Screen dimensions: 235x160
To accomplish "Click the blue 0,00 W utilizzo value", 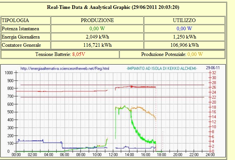I will pyautogui.click(x=185, y=29).
